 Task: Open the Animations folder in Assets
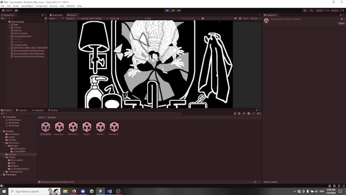14,134
